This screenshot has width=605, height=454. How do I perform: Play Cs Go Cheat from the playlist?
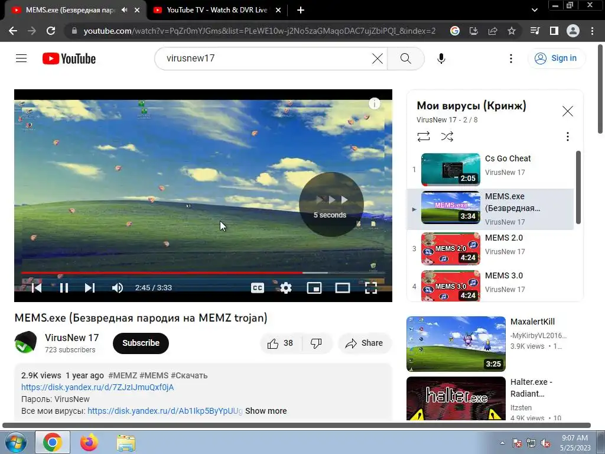point(490,170)
